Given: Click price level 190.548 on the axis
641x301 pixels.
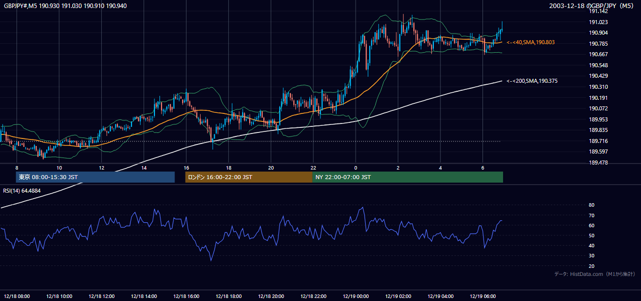Looking at the screenshot, I should [x=598, y=65].
